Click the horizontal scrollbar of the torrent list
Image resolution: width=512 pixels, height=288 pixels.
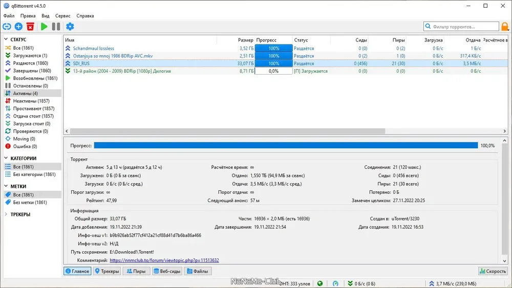(228, 131)
